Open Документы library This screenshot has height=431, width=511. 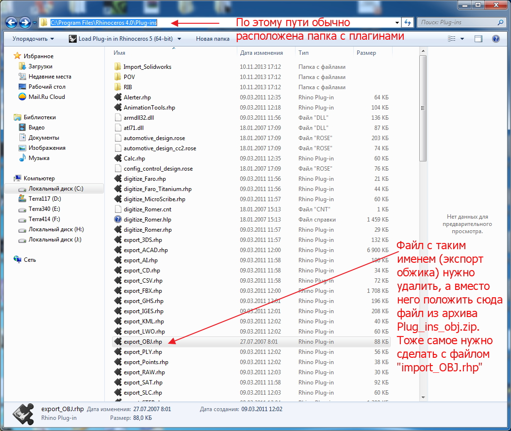[x=44, y=138]
